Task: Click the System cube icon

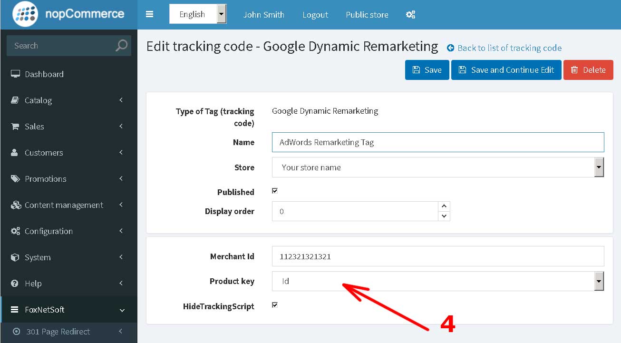Action: click(x=15, y=257)
